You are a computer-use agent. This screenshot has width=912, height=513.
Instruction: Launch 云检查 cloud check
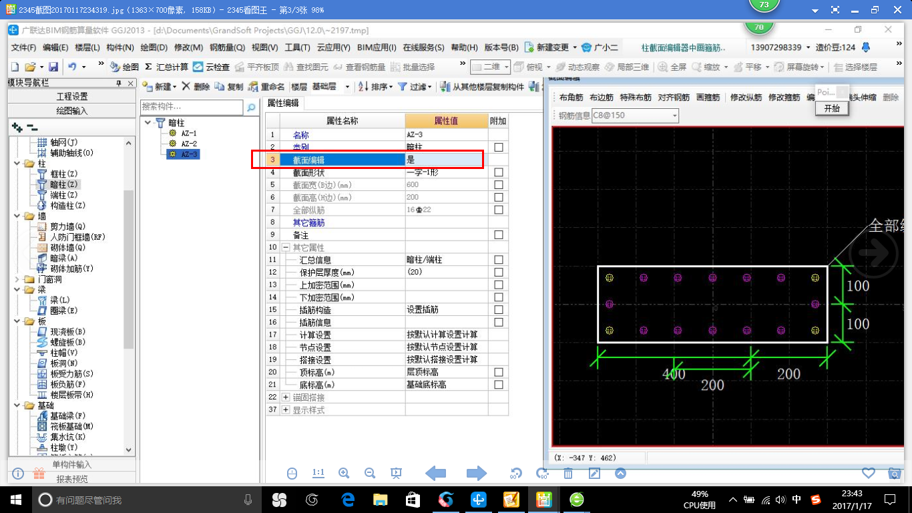click(212, 67)
